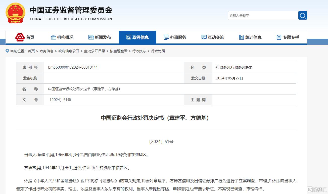Click the bar chart icon beside 统计信息
This screenshot has width=328, height=194.
point(242,37)
